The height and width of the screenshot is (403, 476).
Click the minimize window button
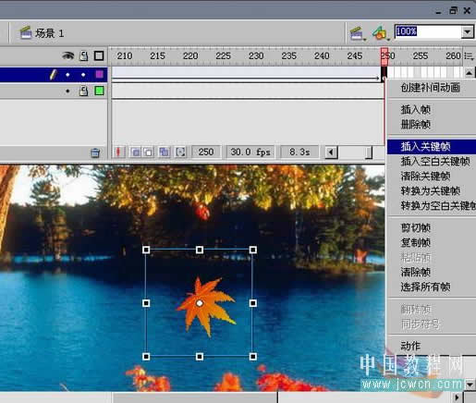coord(438,12)
